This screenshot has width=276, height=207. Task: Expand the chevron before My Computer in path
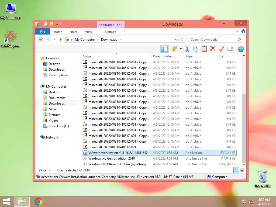tap(72, 40)
